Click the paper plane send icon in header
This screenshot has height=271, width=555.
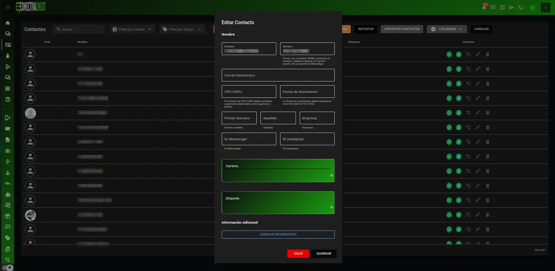(511, 7)
